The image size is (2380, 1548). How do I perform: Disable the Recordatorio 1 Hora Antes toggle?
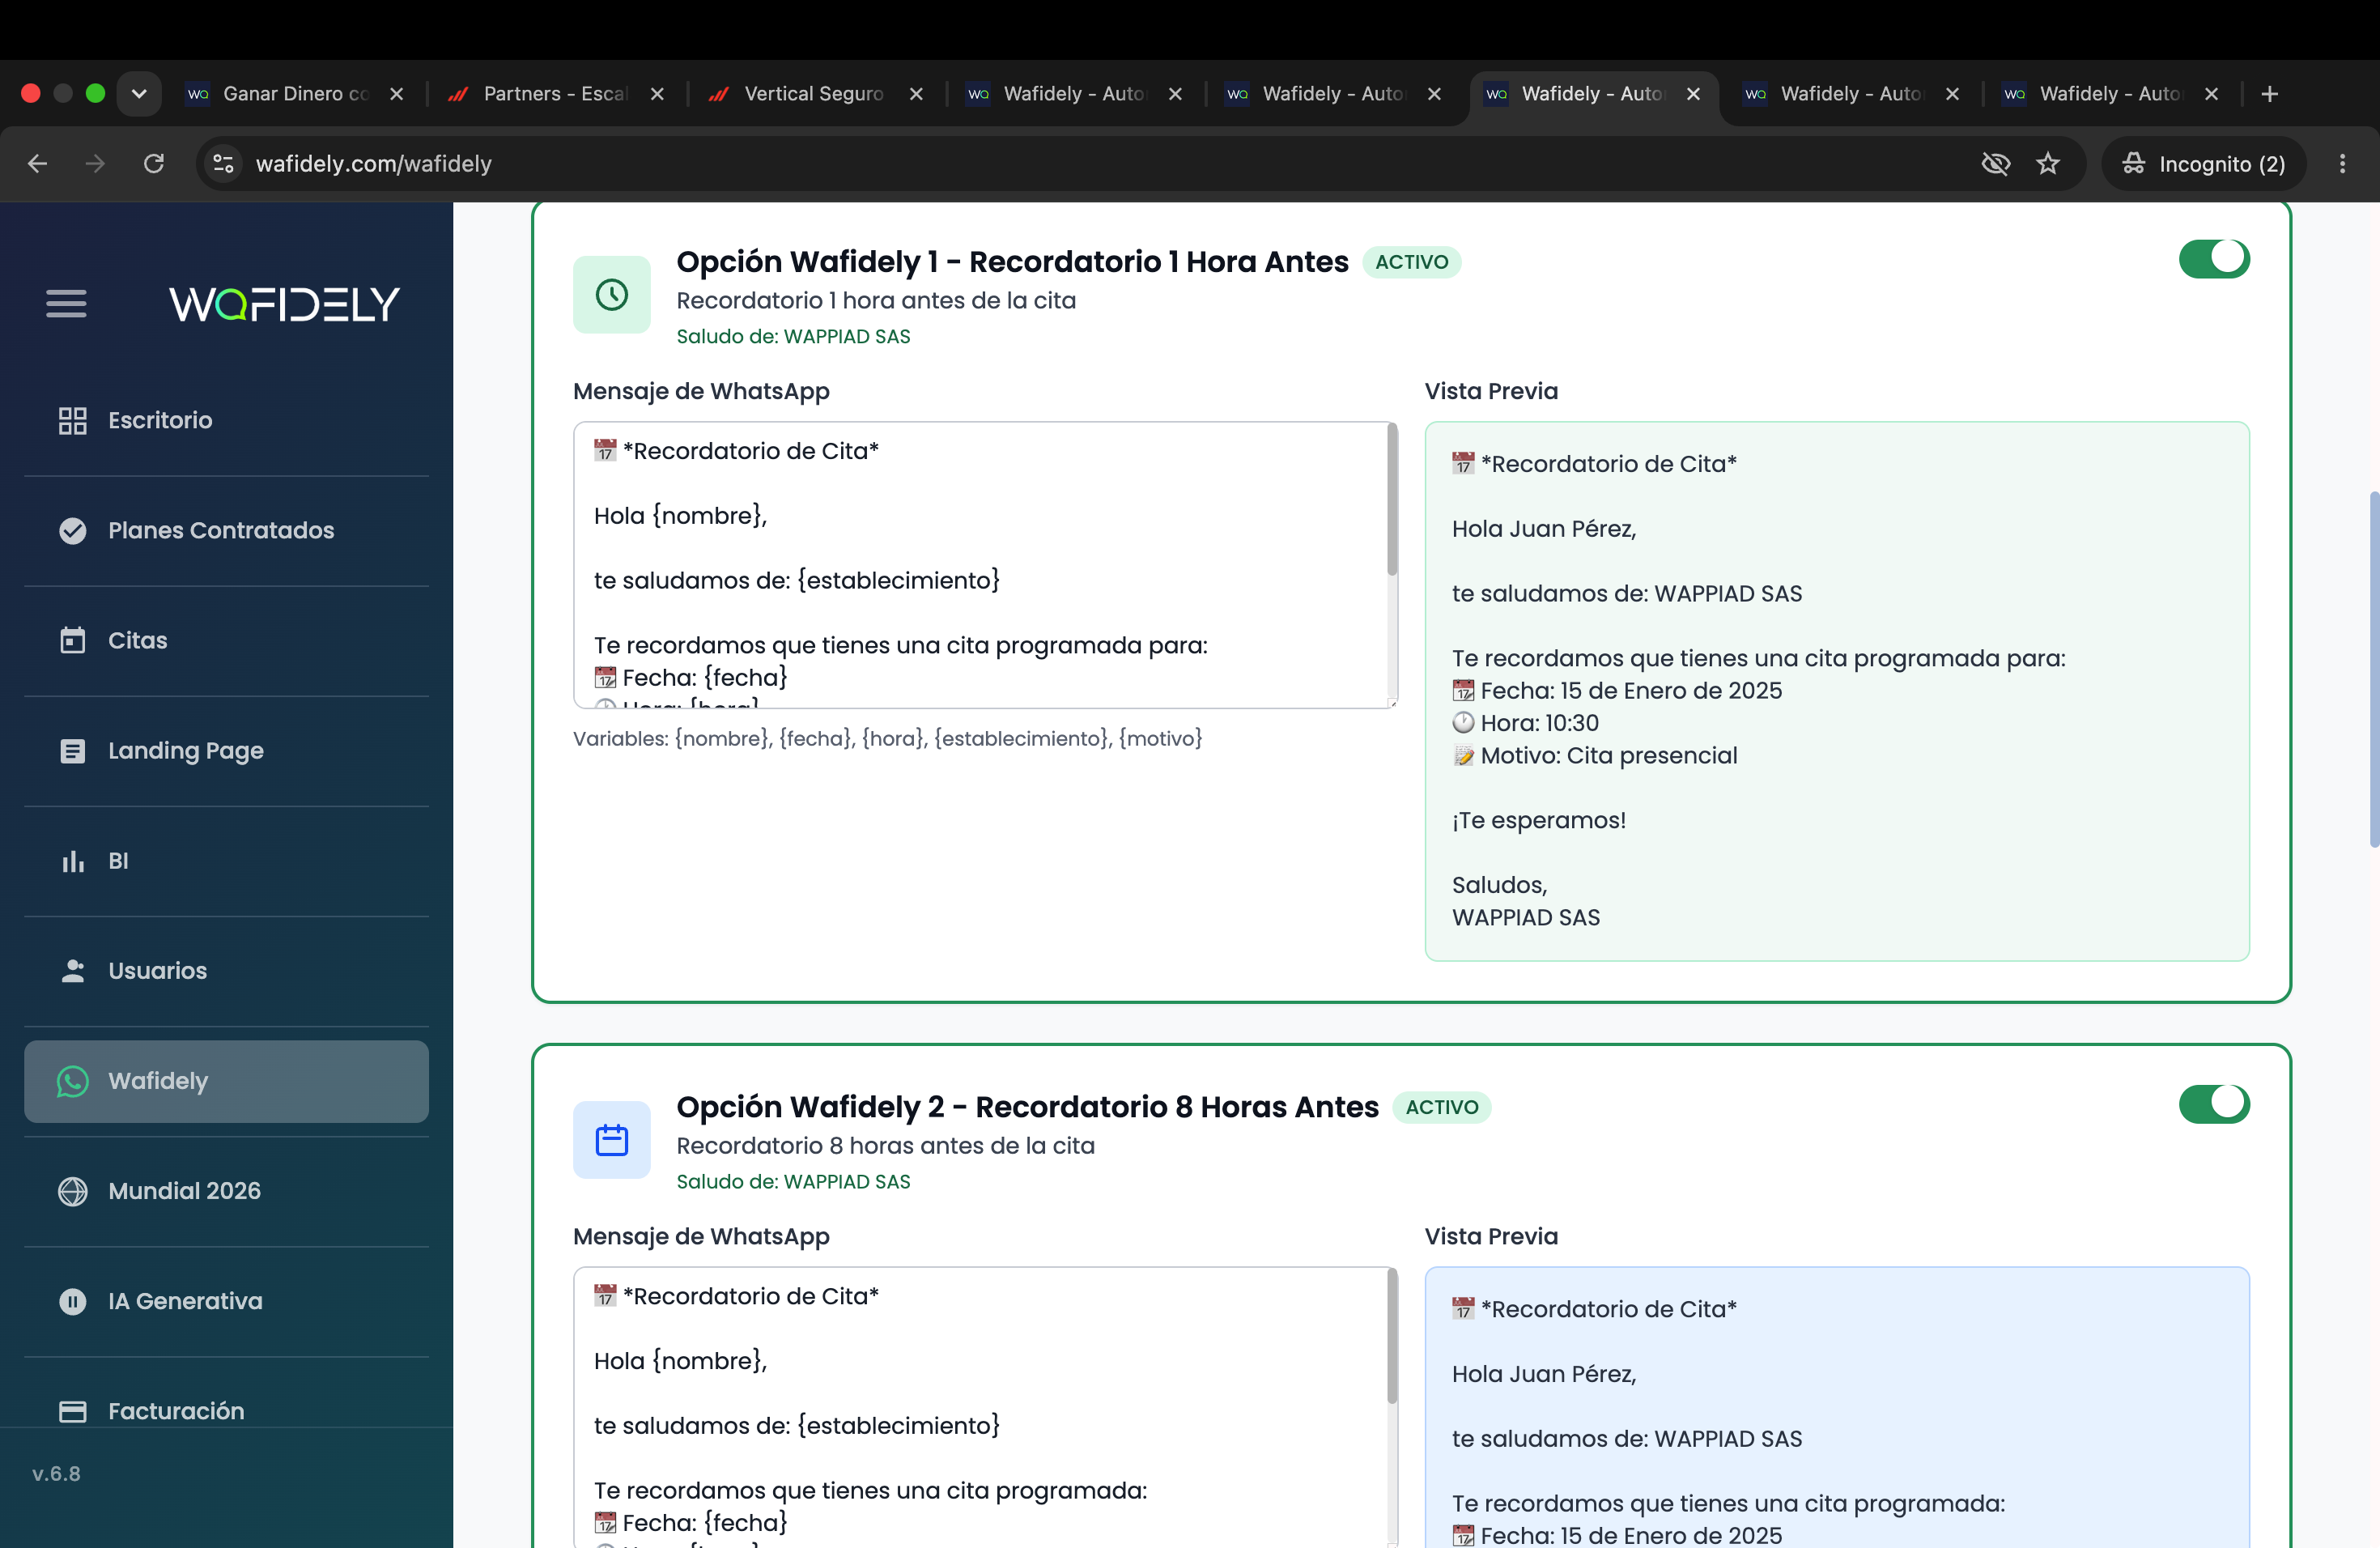click(2213, 258)
